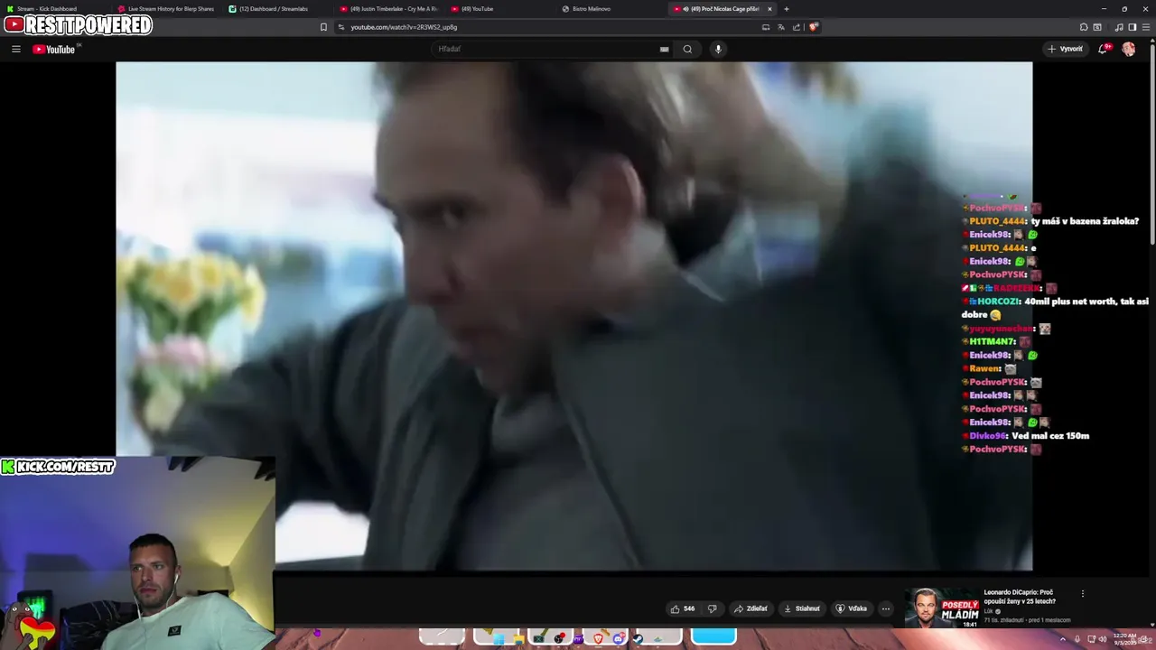Open the YouTube account avatar menu
Viewport: 1156px width, 650px height.
coord(1129,49)
